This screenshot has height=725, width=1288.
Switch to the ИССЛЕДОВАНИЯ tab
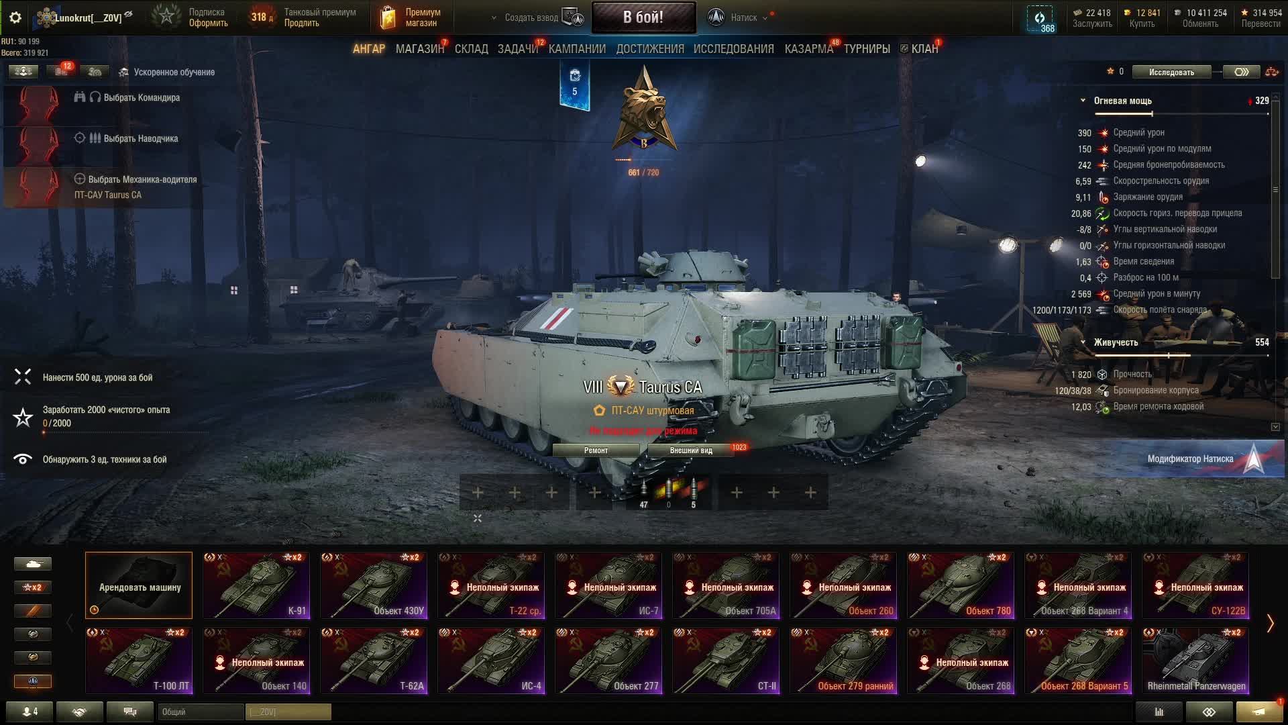click(x=733, y=49)
